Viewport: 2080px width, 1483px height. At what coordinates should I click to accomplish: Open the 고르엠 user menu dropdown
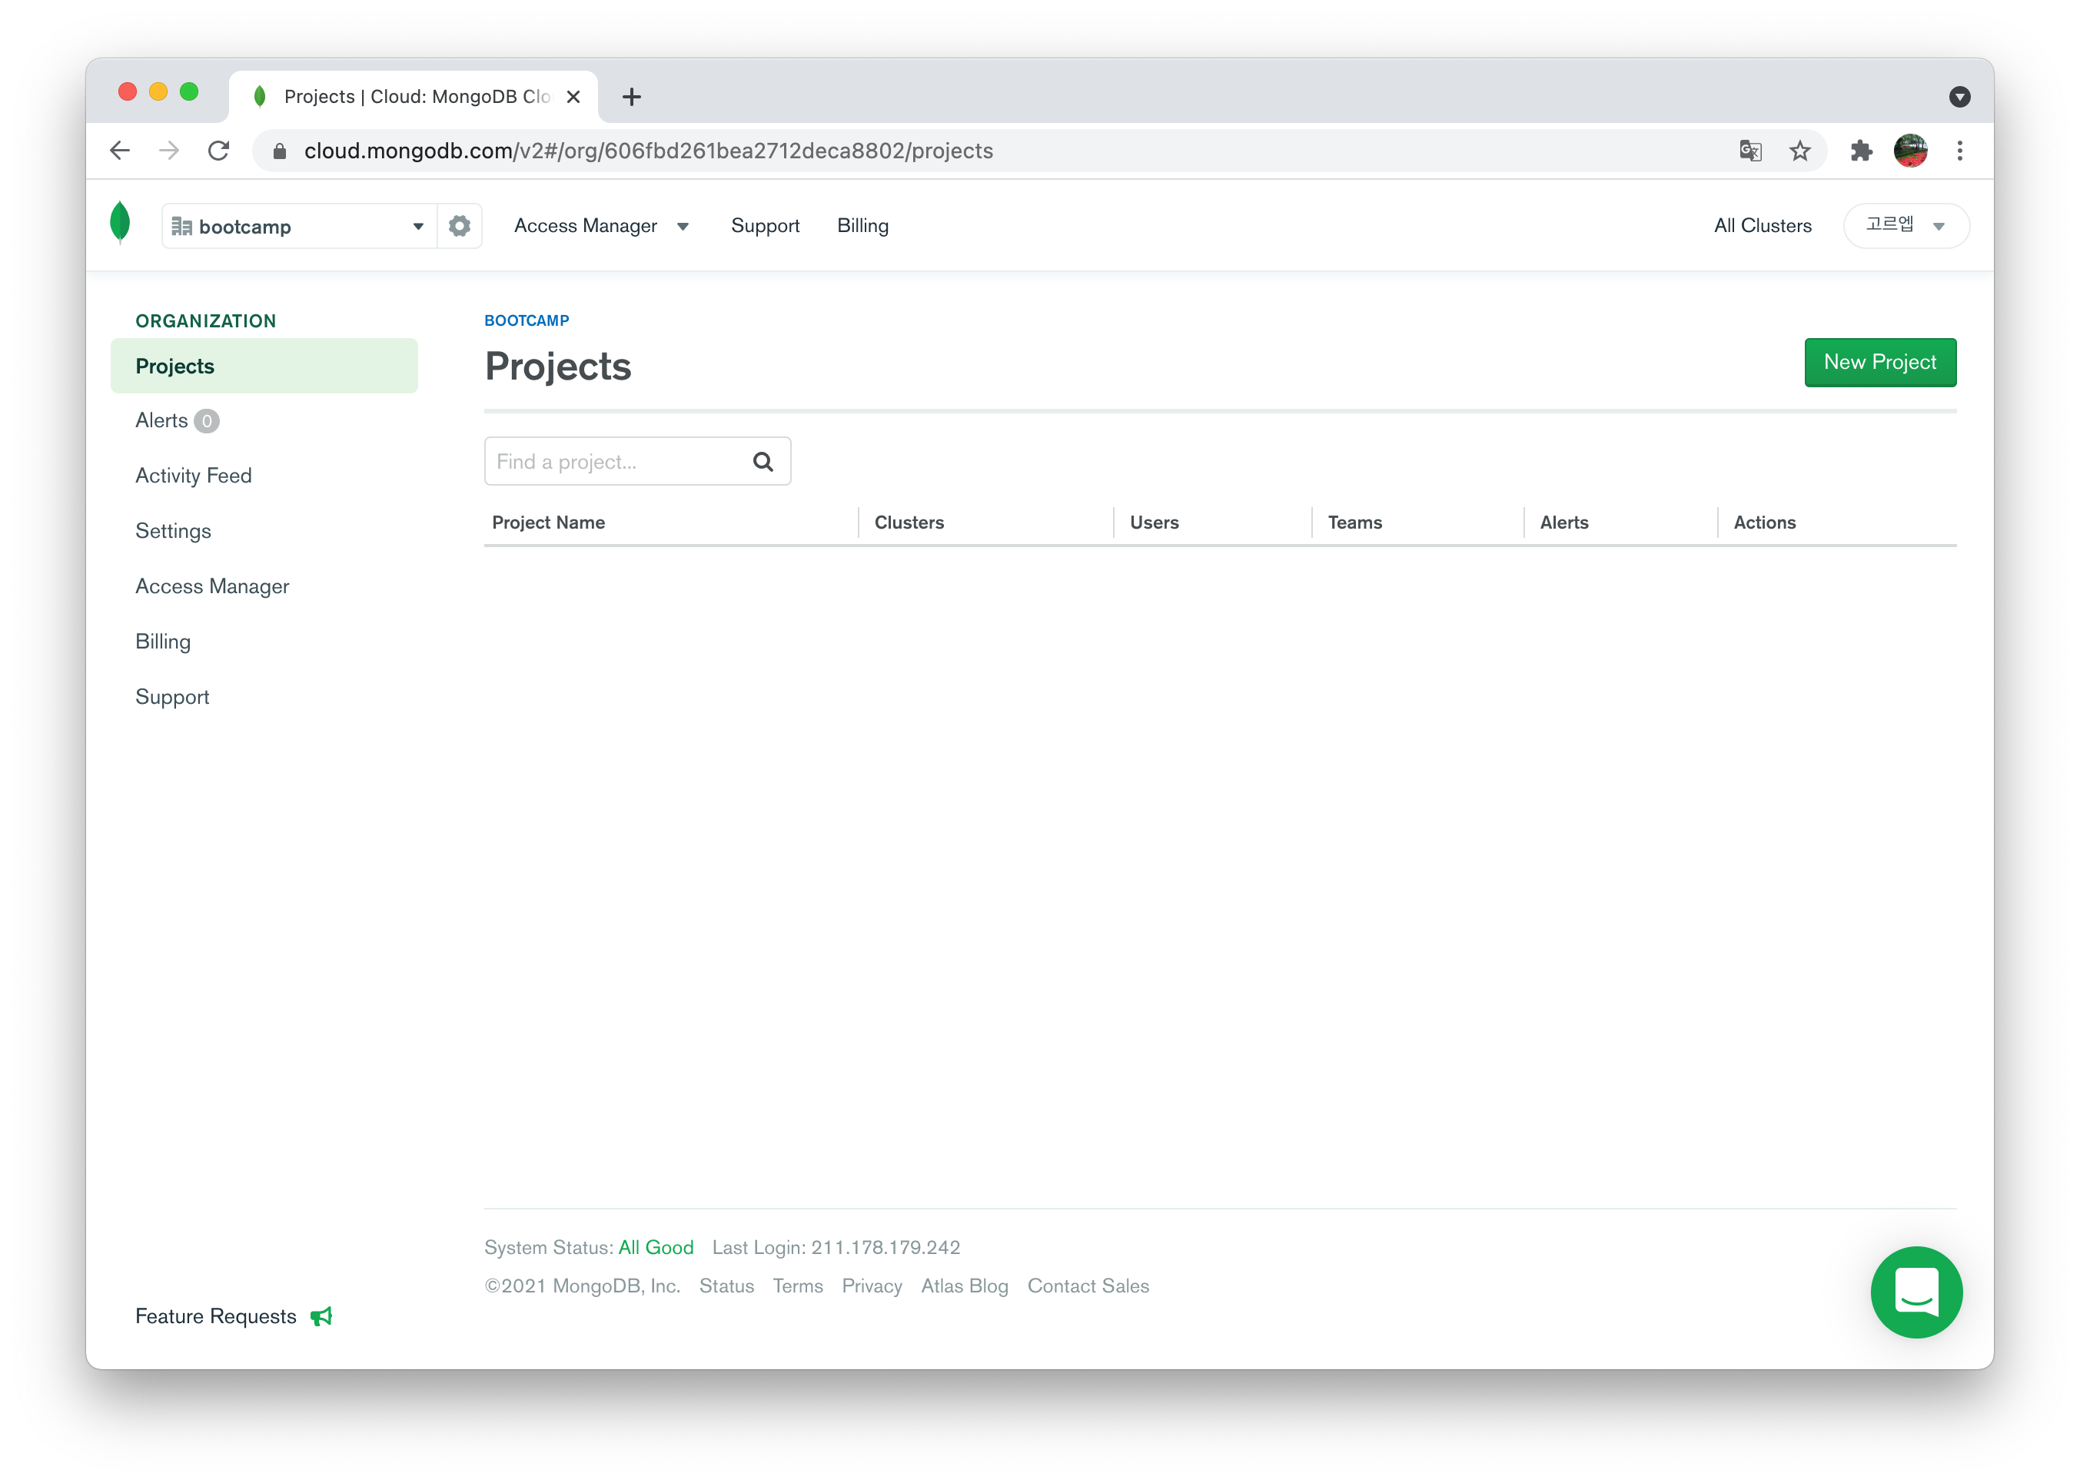coord(1906,226)
